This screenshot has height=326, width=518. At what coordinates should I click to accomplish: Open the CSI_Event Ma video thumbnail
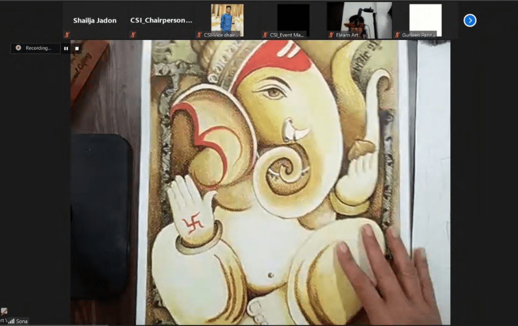pos(293,21)
